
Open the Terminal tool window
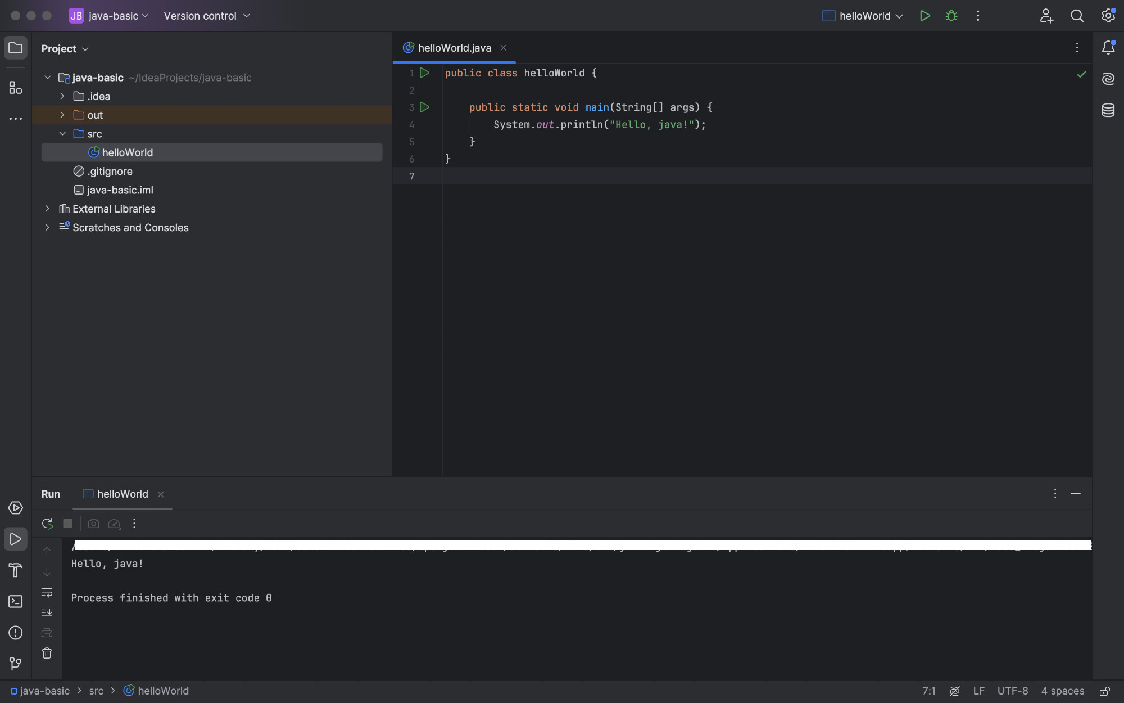[16, 602]
